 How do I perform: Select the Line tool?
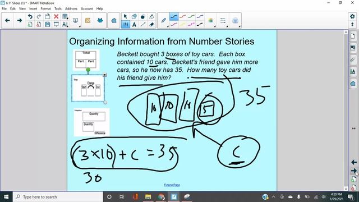pyautogui.click(x=143, y=24)
